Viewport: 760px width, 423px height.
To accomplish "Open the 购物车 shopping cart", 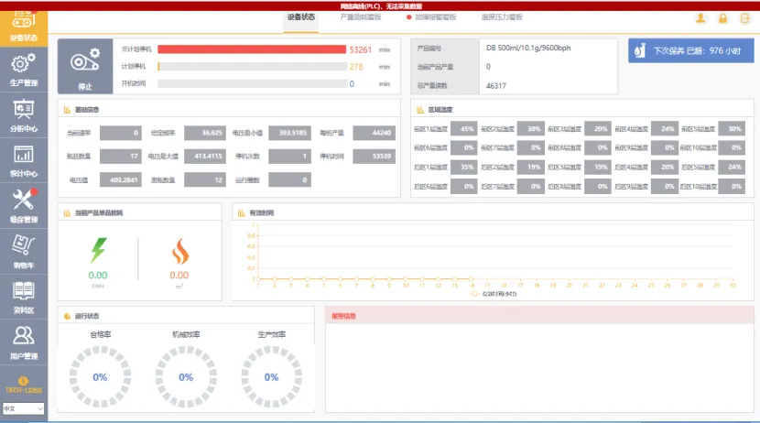I will (24, 249).
